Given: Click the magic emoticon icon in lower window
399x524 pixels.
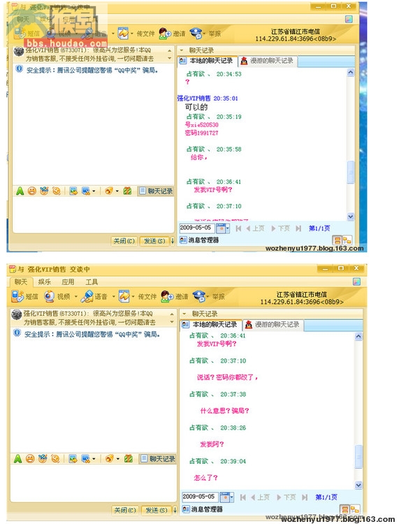Looking at the screenshot, I should click(x=43, y=459).
